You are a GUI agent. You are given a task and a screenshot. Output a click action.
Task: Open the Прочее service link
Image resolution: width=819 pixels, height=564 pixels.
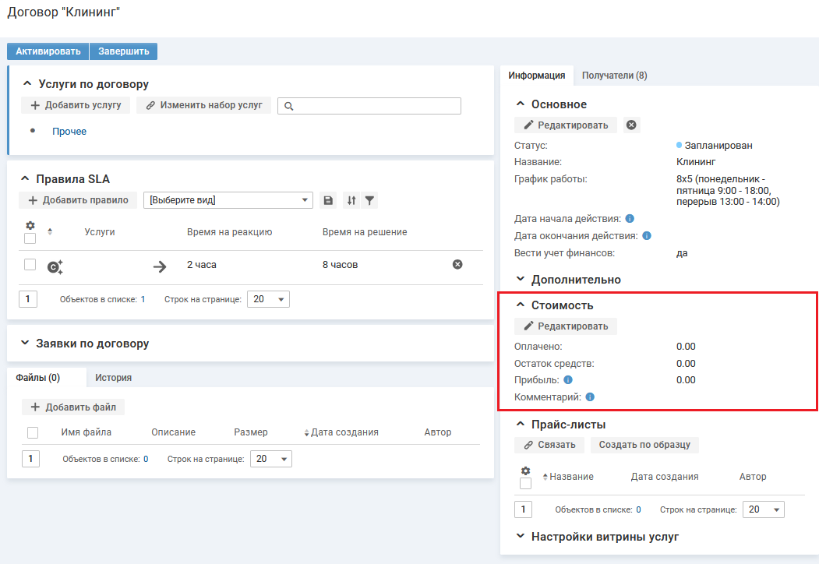coord(69,132)
